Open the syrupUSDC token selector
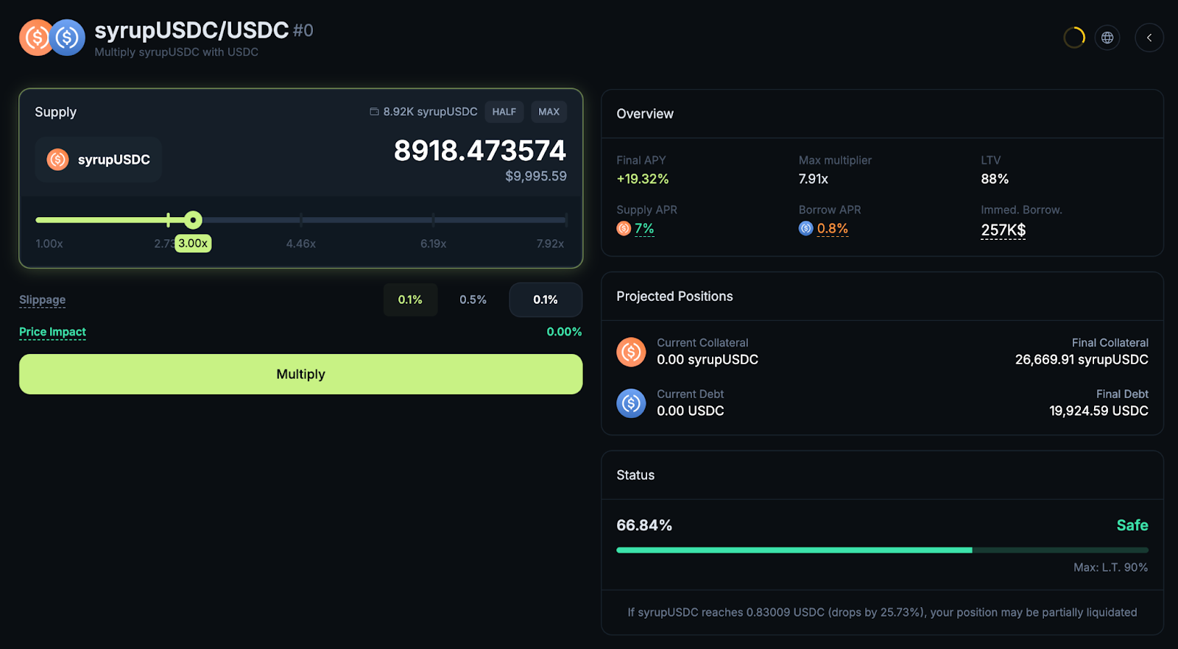 click(99, 160)
